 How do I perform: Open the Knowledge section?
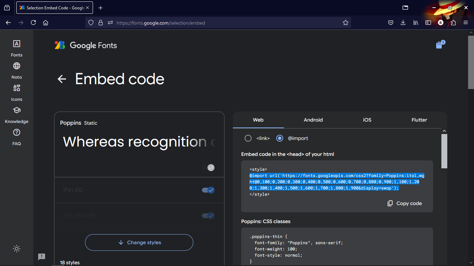pyautogui.click(x=17, y=115)
